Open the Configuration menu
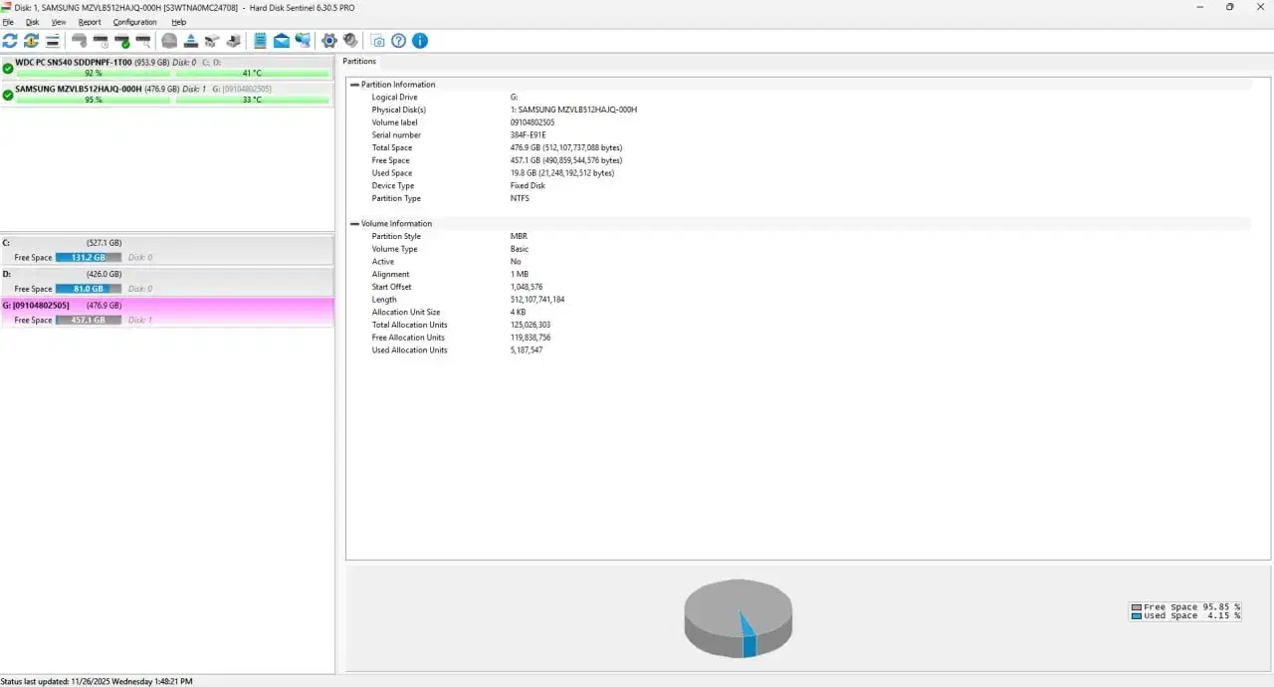The height and width of the screenshot is (687, 1274). tap(134, 22)
